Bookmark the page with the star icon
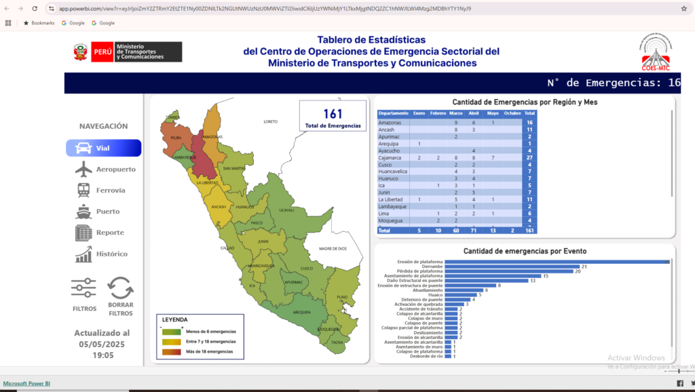695x392 pixels. (684, 8)
